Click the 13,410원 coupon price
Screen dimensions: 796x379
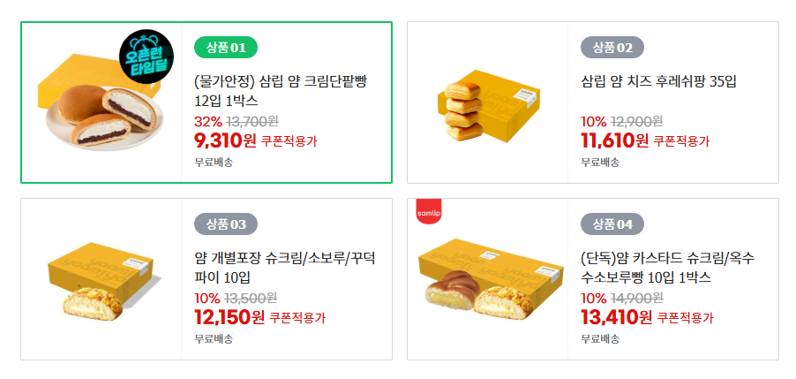614,316
